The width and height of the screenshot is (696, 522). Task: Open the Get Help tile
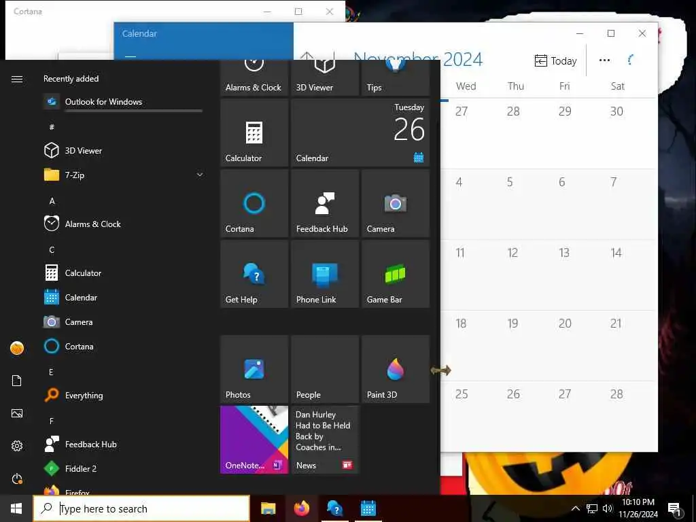pos(254,274)
